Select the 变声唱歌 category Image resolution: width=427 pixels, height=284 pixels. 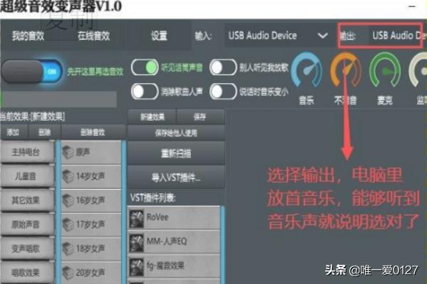pyautogui.click(x=26, y=248)
